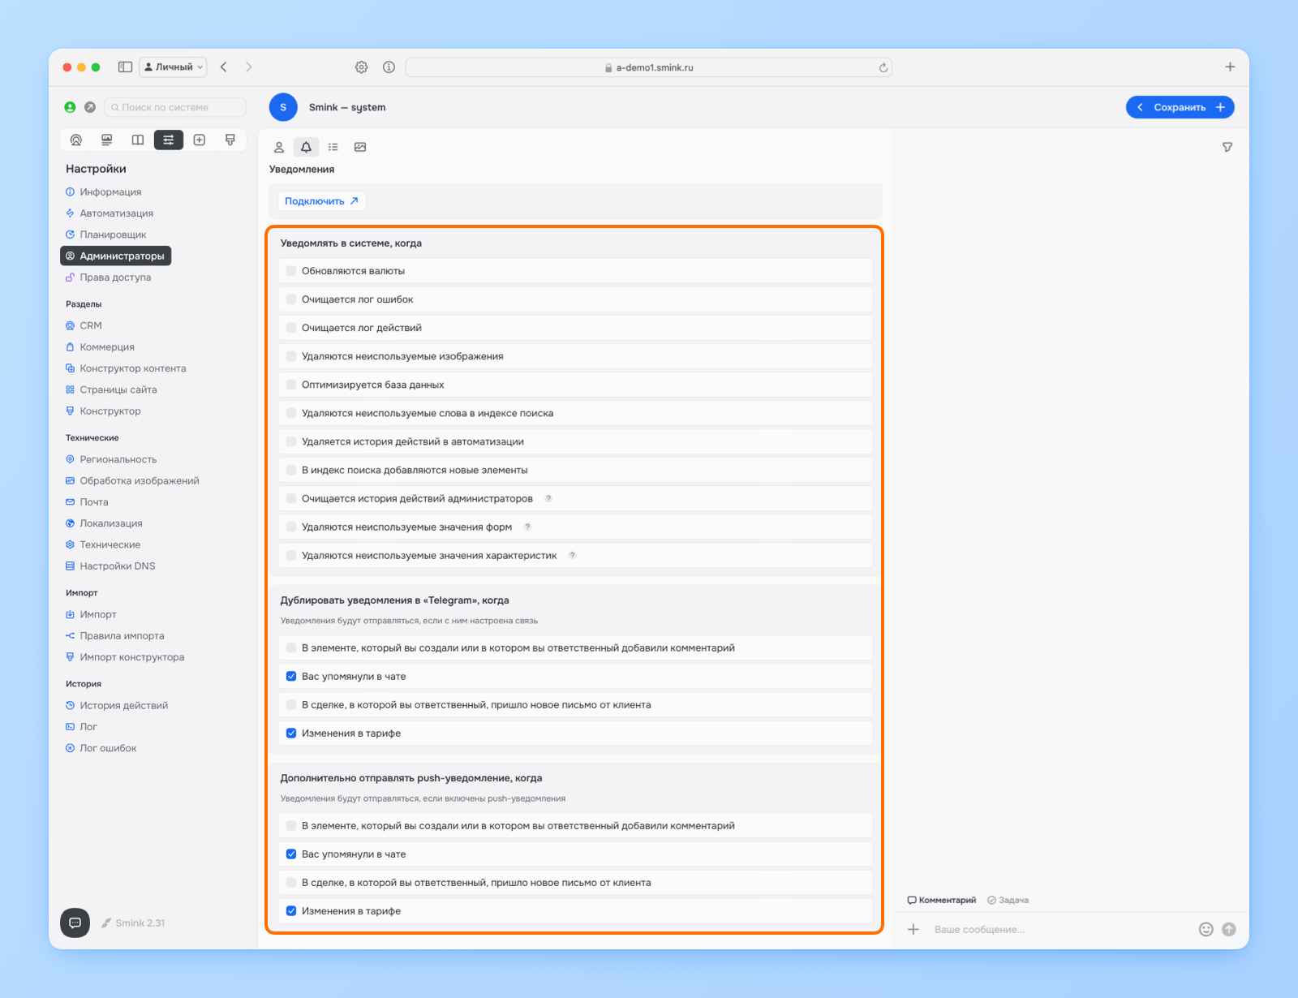Select the bell notifications tab icon

point(306,147)
